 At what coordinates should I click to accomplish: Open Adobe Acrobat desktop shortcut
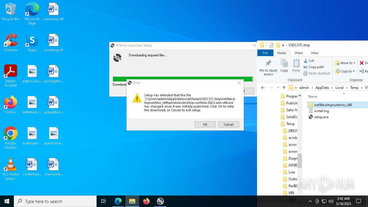[11, 76]
